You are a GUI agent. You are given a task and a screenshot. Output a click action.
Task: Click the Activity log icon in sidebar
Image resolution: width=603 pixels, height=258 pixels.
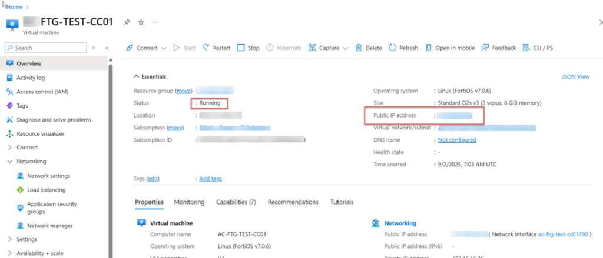pyautogui.click(x=9, y=78)
